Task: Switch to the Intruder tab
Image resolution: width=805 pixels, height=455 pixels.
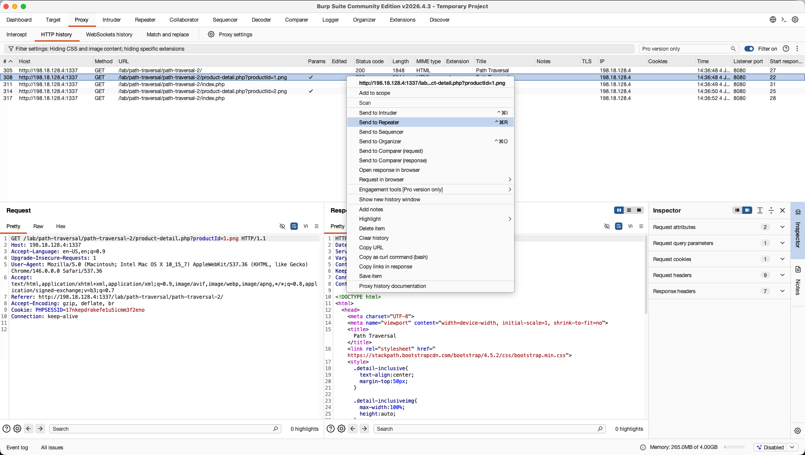Action: [112, 20]
